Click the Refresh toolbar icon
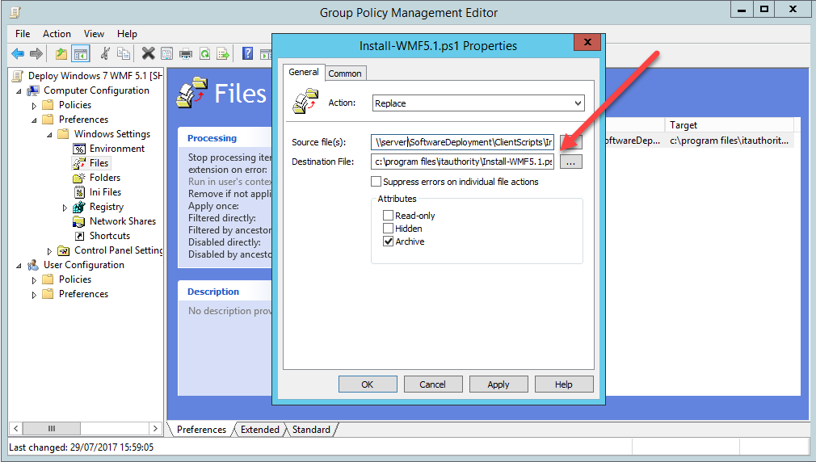The width and height of the screenshot is (816, 462). pyautogui.click(x=205, y=53)
